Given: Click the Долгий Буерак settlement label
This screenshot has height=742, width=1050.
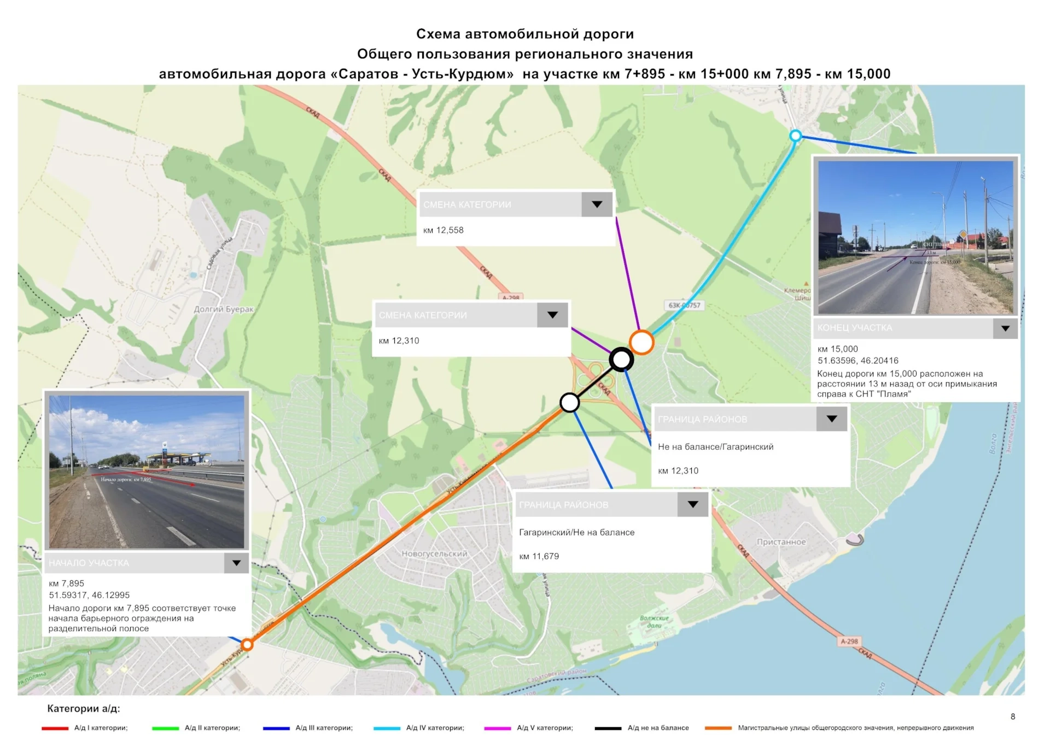Looking at the screenshot, I should [224, 309].
